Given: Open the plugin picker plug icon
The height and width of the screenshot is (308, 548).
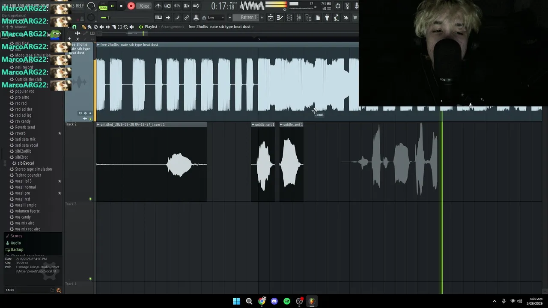Looking at the screenshot, I should (327, 18).
